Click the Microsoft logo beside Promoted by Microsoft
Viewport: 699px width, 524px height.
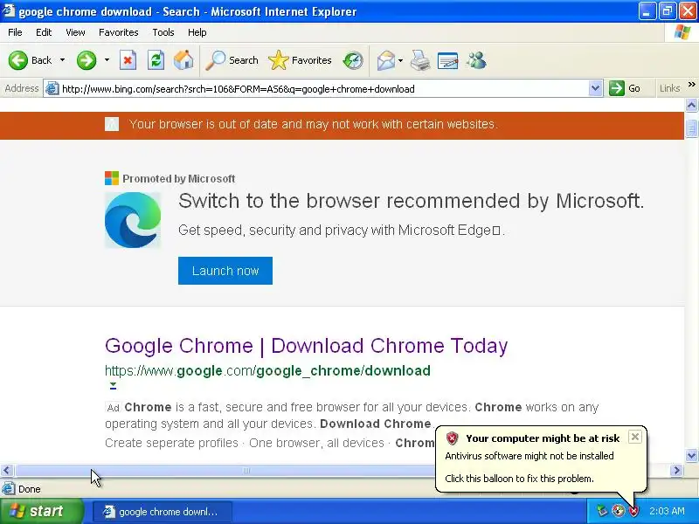[112, 178]
